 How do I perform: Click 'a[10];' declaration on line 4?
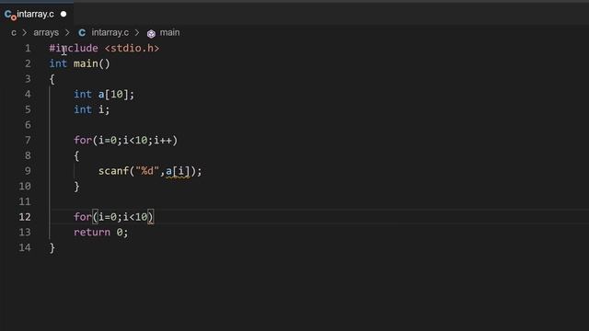tap(116, 94)
